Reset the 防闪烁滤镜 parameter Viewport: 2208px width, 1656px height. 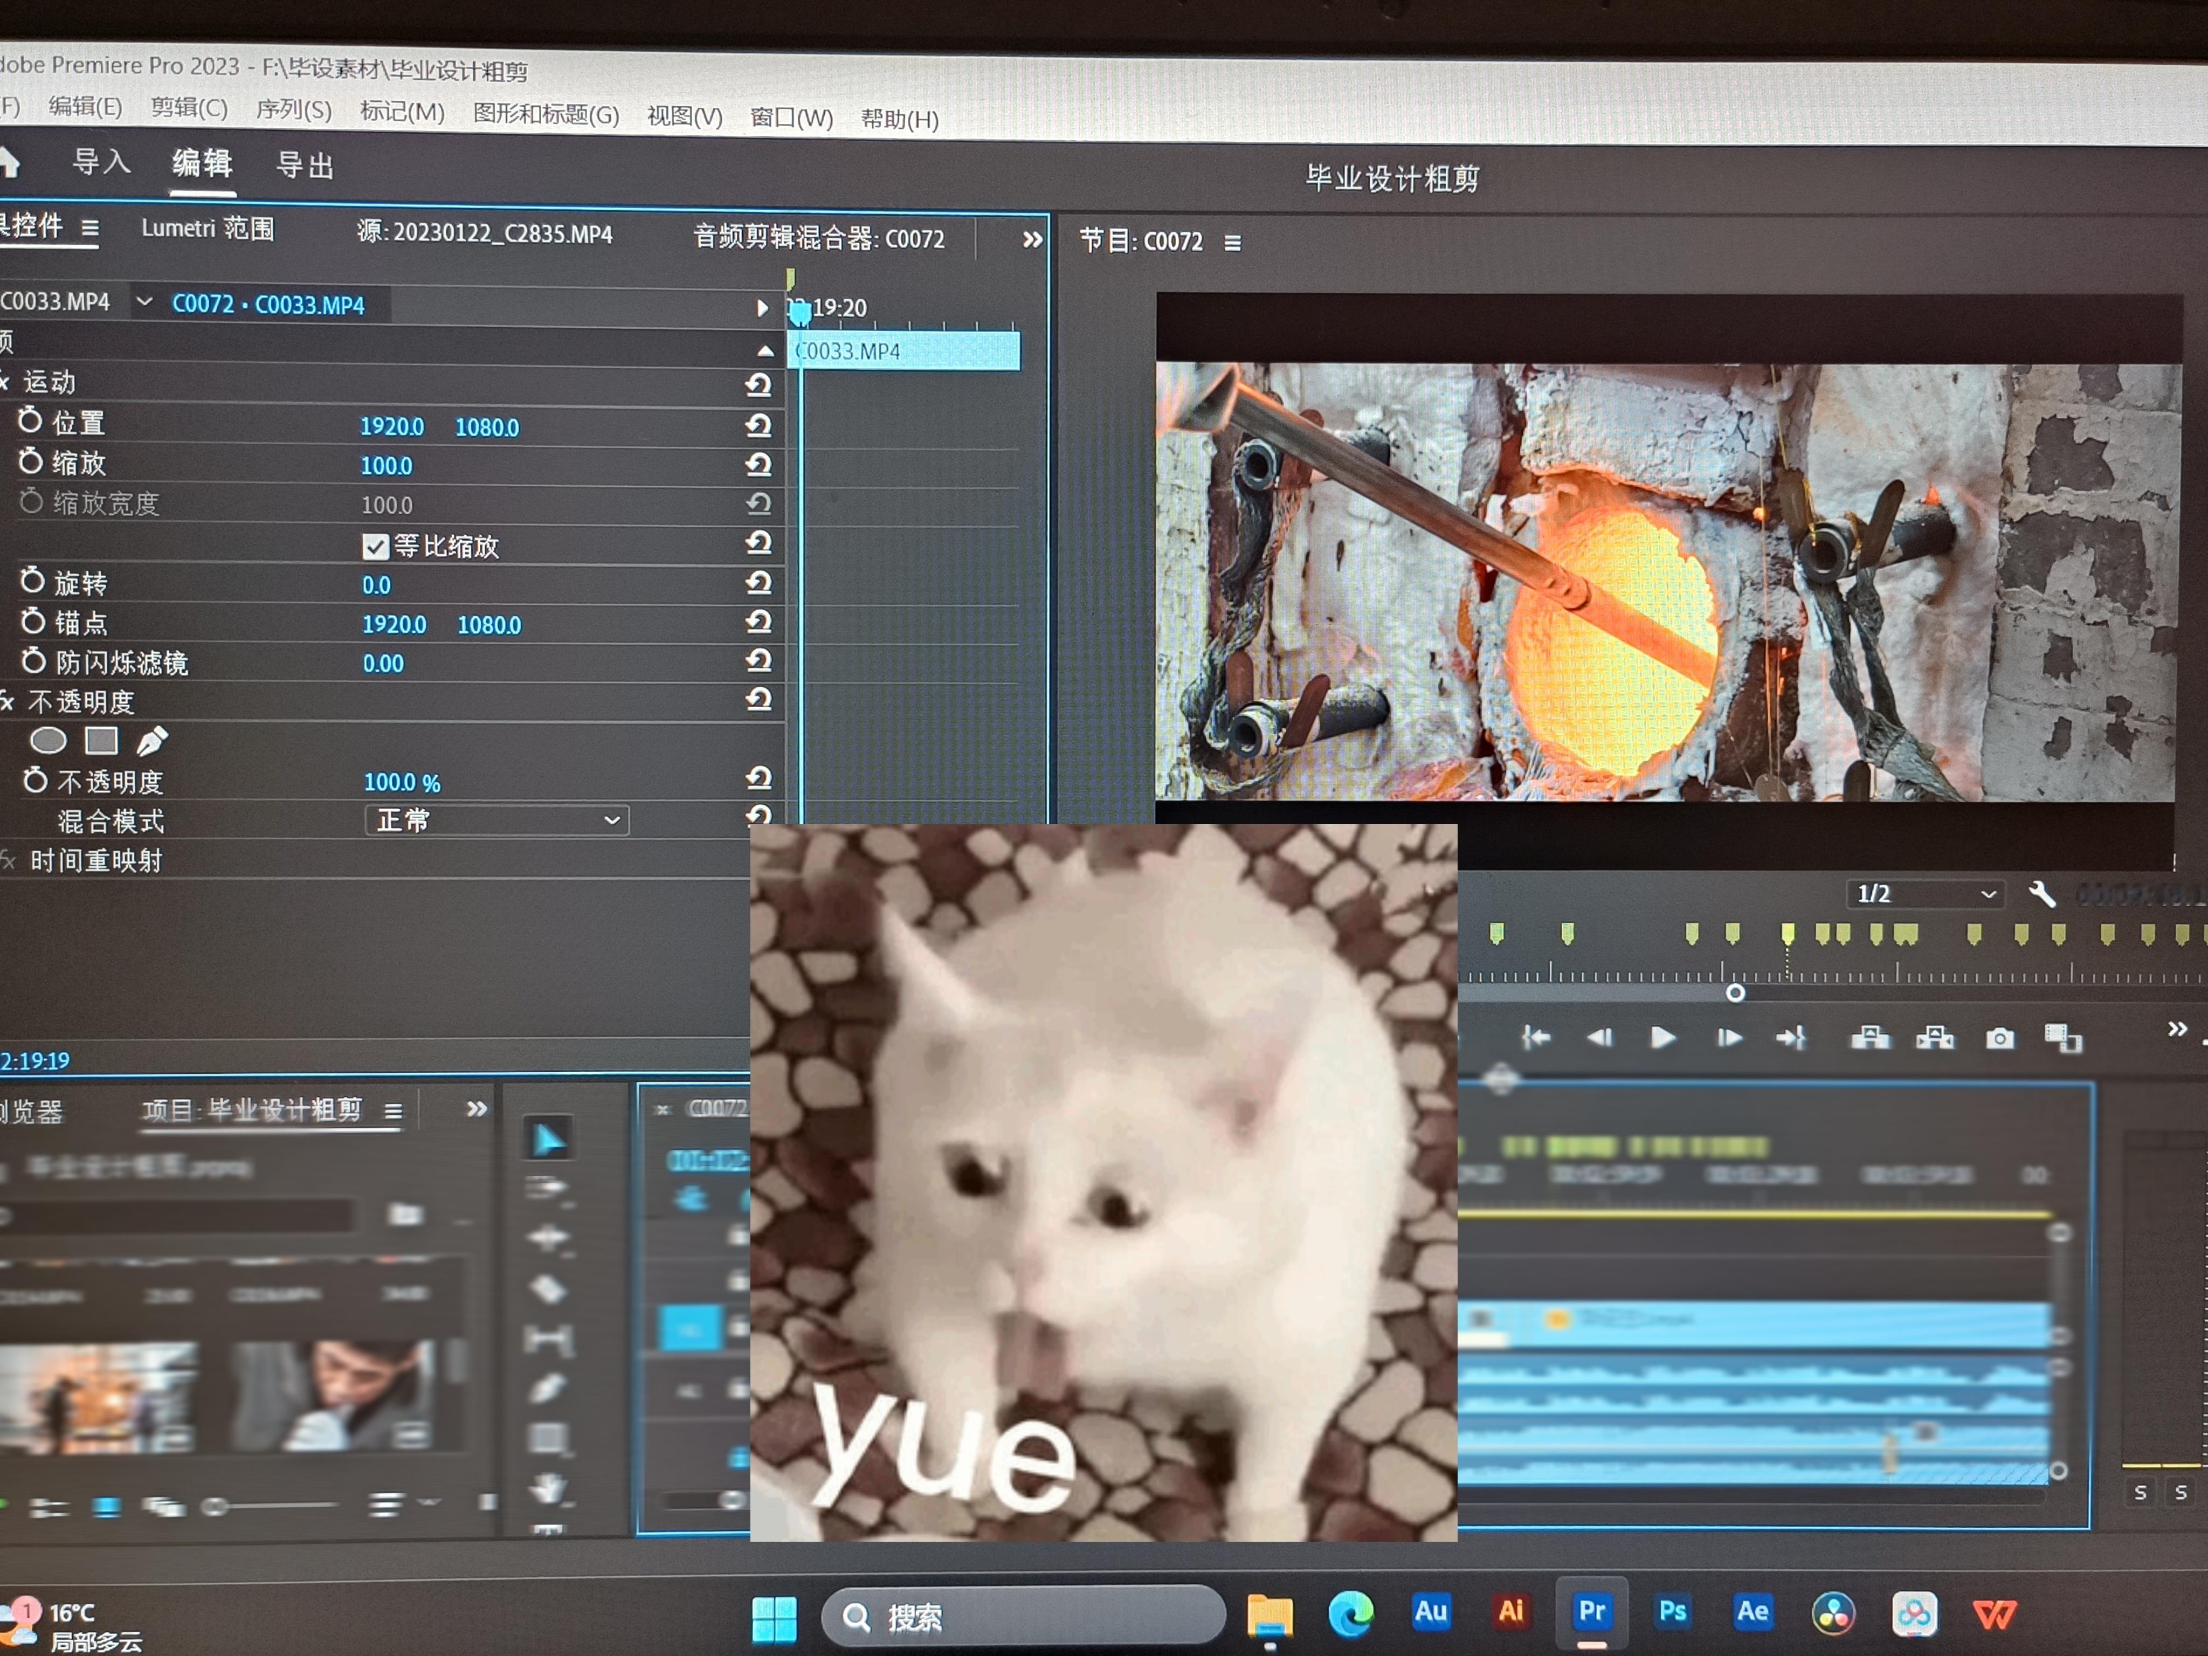pyautogui.click(x=758, y=661)
